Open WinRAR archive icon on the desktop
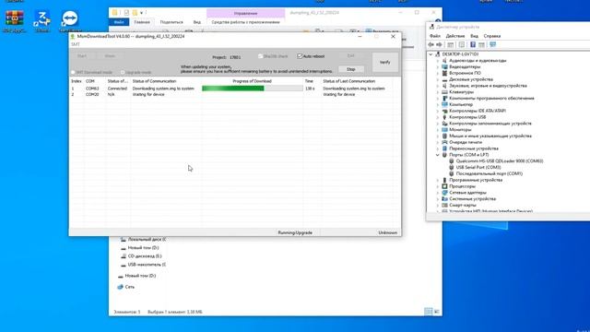The image size is (590, 332). 15,18
